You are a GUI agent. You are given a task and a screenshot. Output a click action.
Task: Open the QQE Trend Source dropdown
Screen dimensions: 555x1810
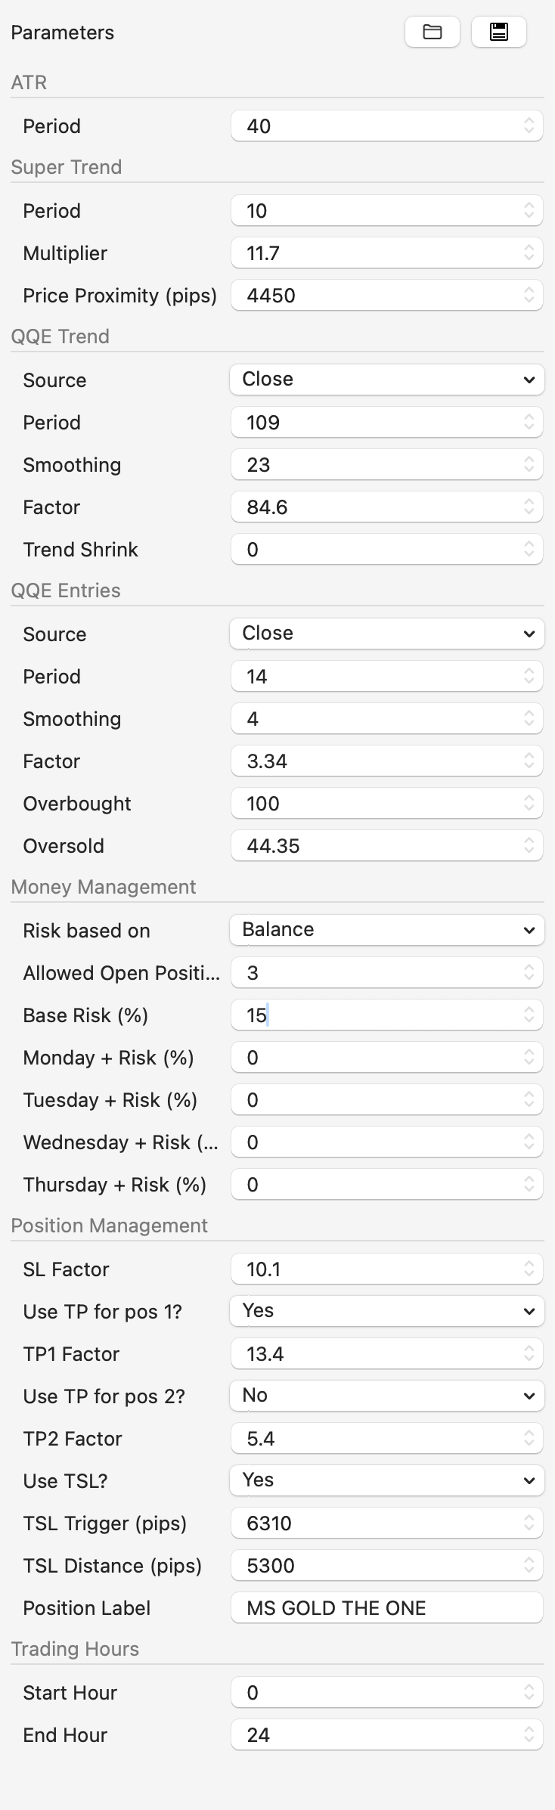(x=386, y=379)
